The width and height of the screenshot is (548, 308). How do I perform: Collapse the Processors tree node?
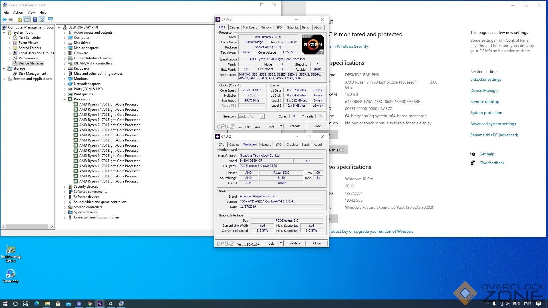point(65,99)
